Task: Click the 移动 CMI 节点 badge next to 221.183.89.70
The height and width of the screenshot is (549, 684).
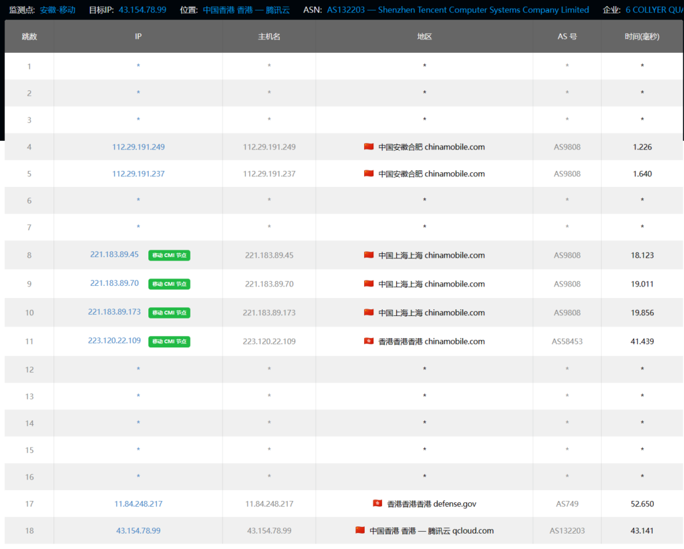Action: click(169, 284)
